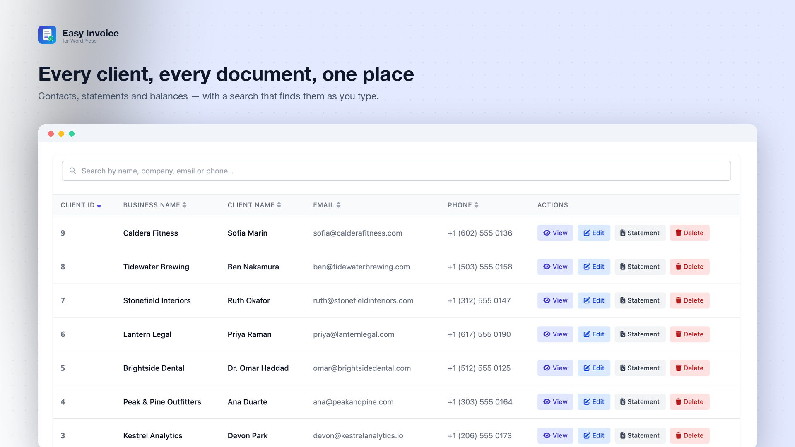795x447 pixels.
Task: Edit Caldera Fitness client
Action: 594,233
